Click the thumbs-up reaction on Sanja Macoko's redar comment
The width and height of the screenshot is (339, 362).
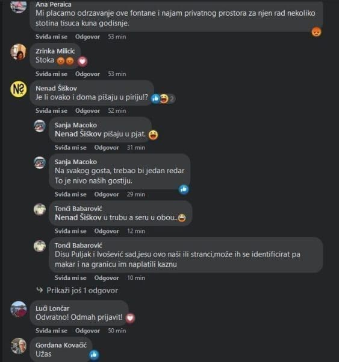[184, 189]
